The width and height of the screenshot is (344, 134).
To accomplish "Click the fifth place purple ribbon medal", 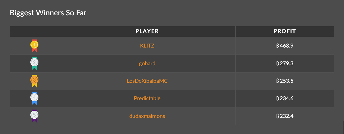I will point(34,116).
